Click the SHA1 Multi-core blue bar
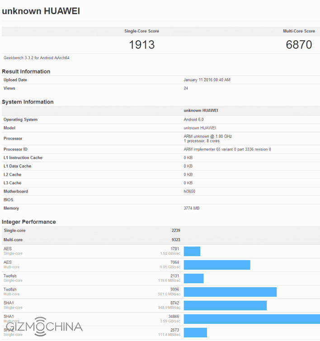The height and width of the screenshot is (341, 320). 252,319
